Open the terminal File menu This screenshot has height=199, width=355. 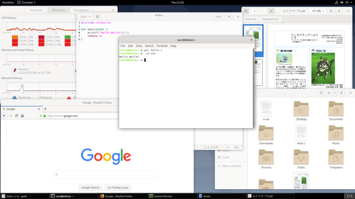pos(123,46)
